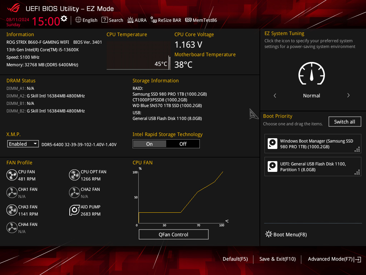Click the AURA lighting icon
Screen dimensions: 366x275
pyautogui.click(x=130, y=20)
